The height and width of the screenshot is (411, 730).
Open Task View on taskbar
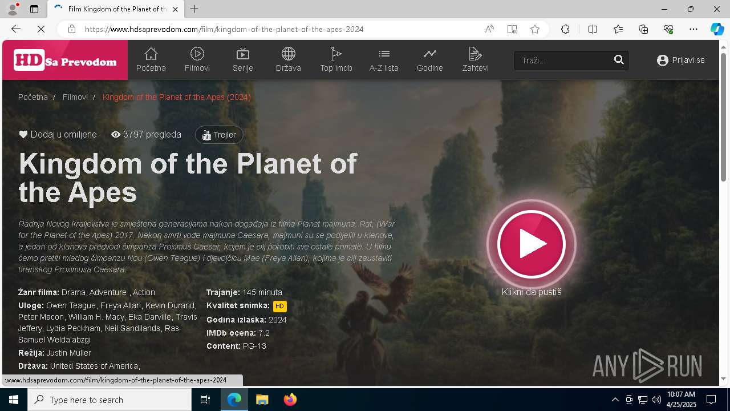(x=205, y=400)
